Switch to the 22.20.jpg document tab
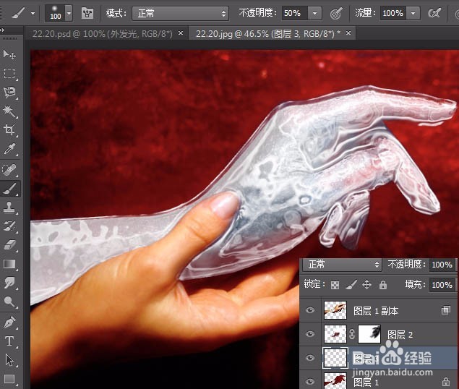 tap(267, 34)
